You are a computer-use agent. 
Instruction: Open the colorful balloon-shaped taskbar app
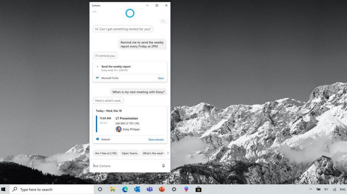point(186,189)
